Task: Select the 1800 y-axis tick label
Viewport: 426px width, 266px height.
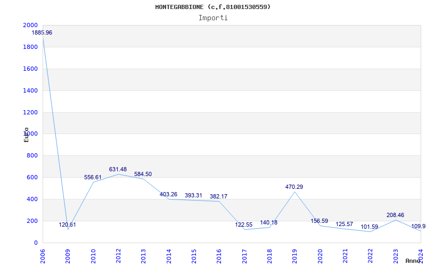Action: click(x=30, y=47)
